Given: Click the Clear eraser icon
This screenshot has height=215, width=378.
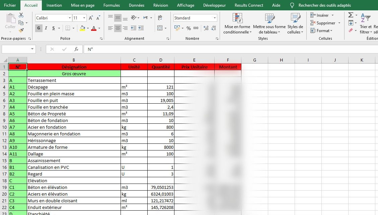Looking at the screenshot, I should [x=351, y=30].
